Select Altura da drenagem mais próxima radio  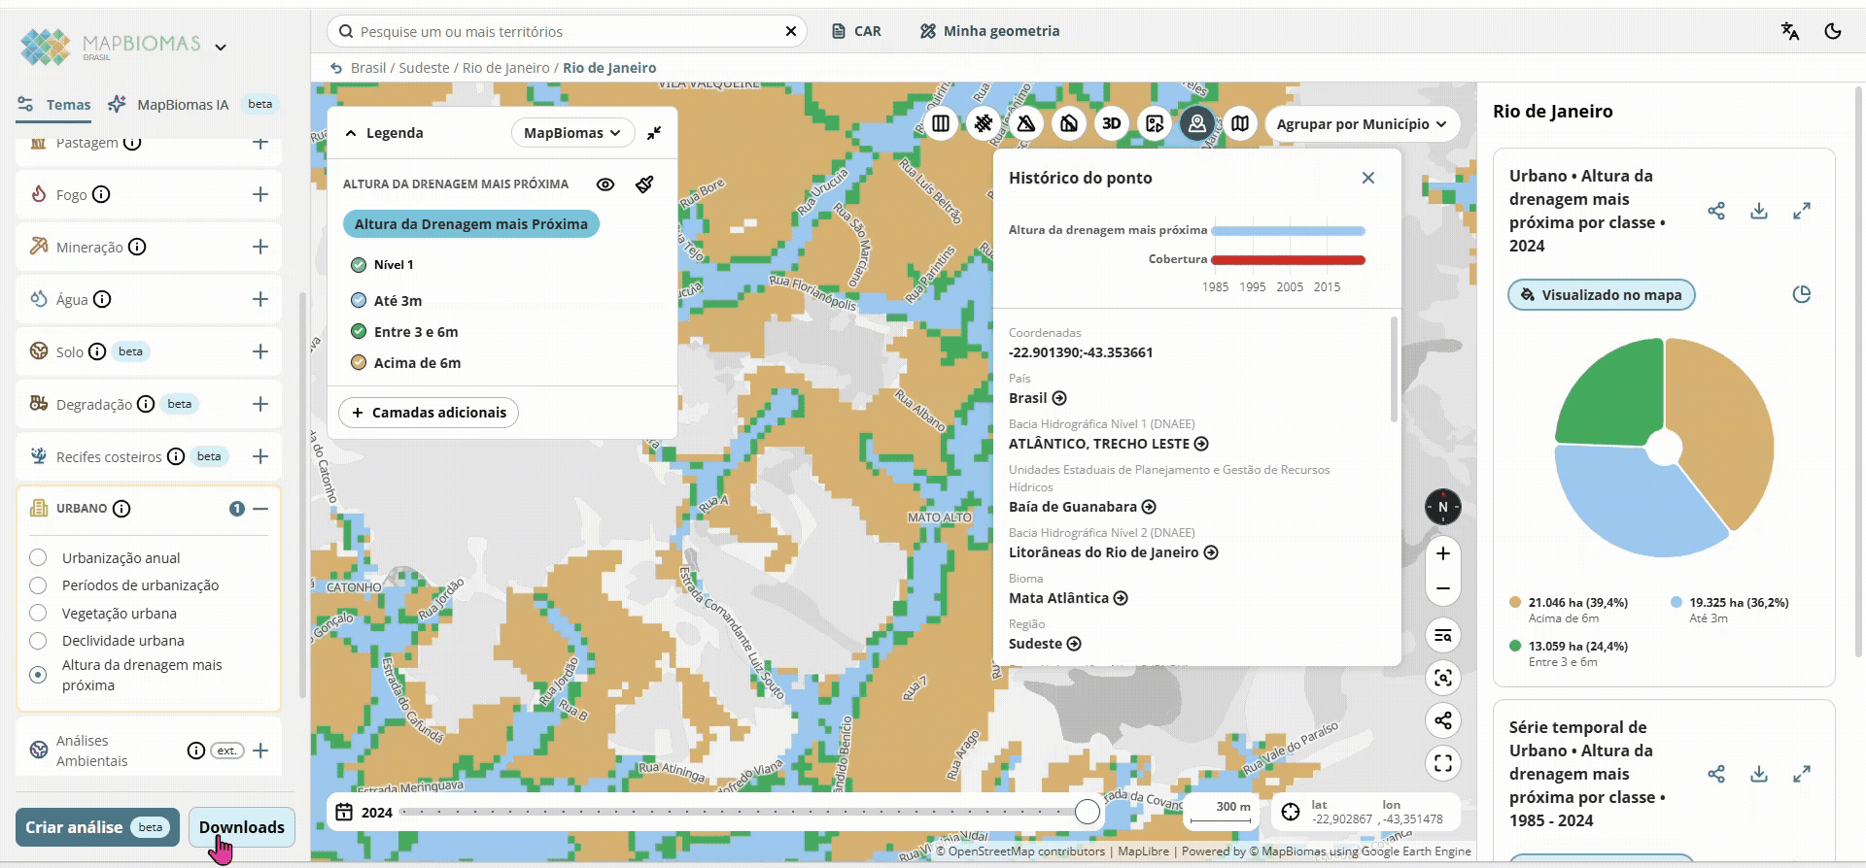[x=38, y=675]
